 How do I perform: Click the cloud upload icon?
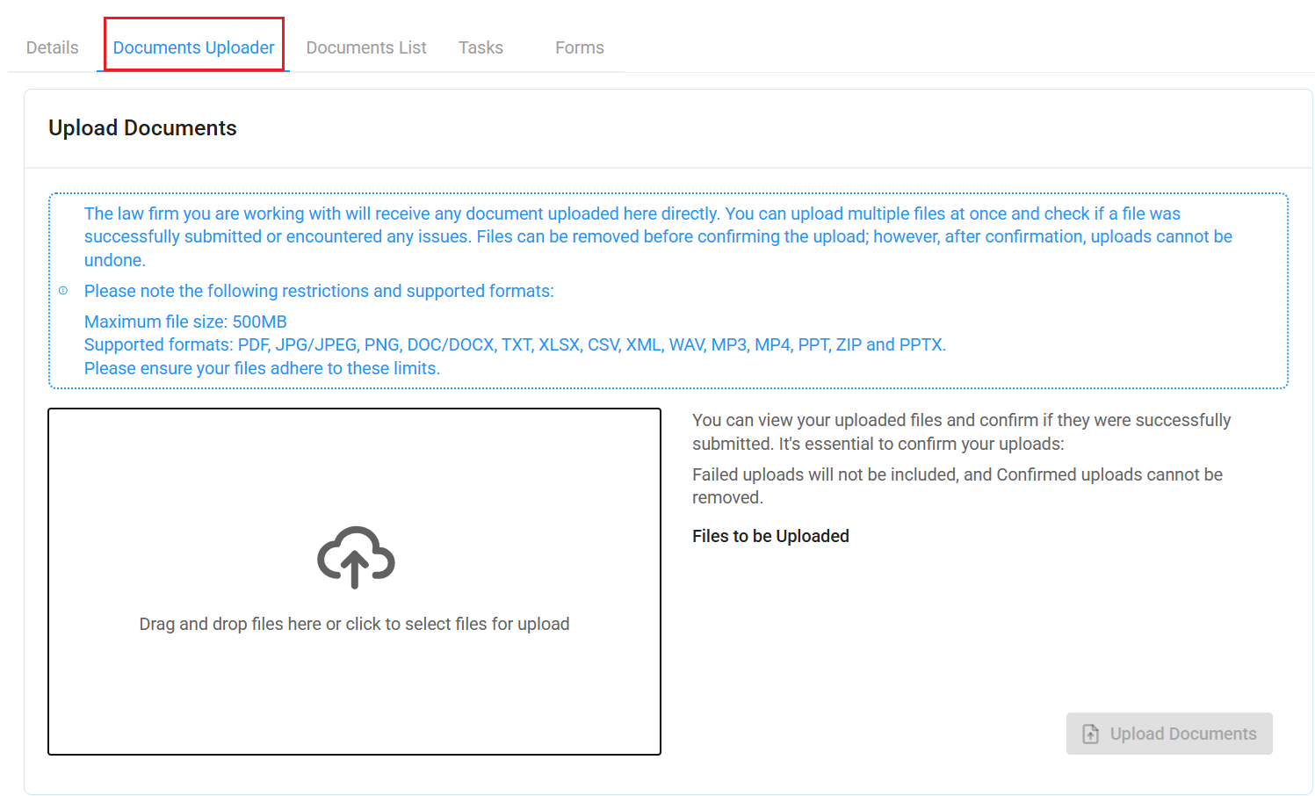pos(355,557)
